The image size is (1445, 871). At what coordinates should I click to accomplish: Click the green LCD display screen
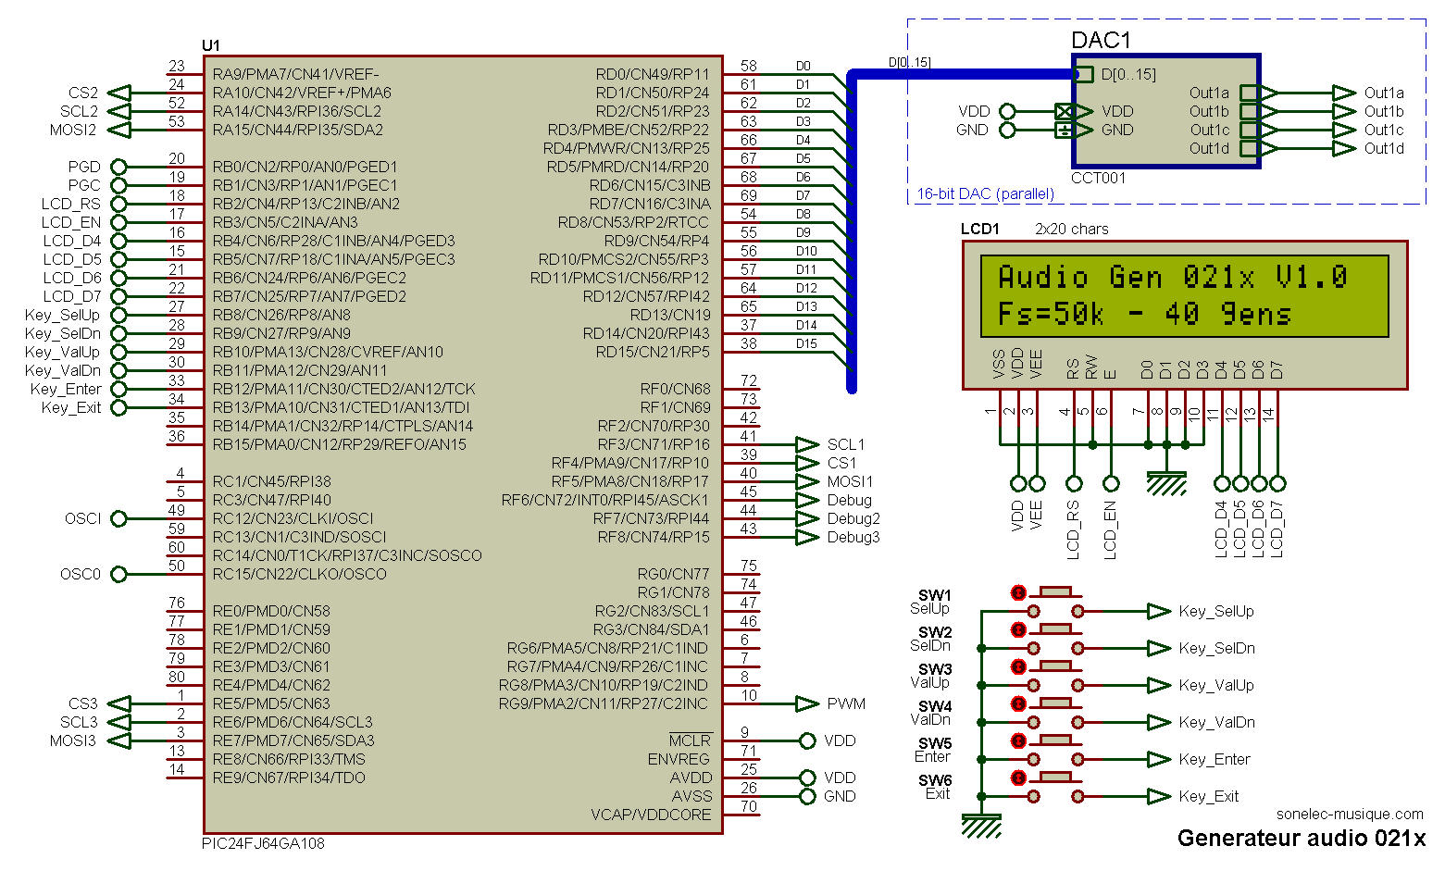click(x=1185, y=296)
